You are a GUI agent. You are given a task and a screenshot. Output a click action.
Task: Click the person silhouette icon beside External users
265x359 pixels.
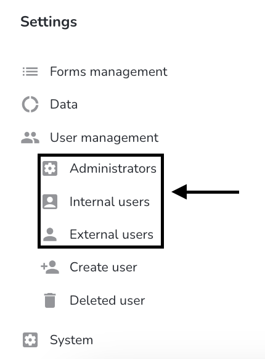click(50, 234)
